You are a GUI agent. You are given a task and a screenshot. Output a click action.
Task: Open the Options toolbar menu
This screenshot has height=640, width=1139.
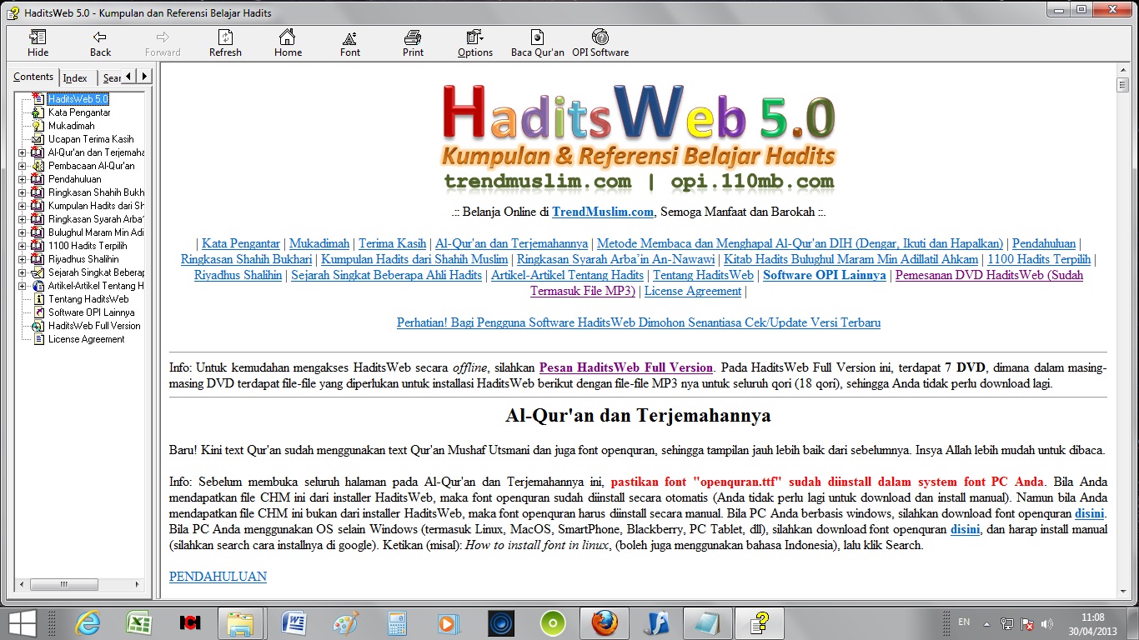point(475,43)
